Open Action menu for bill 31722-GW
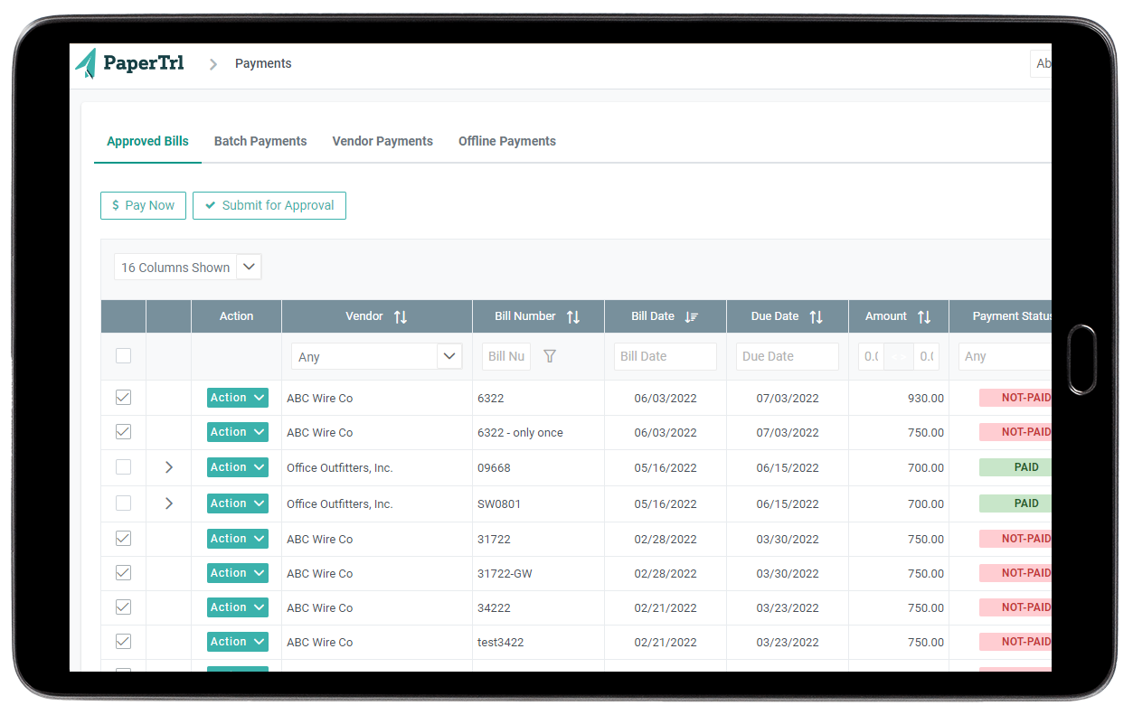This screenshot has width=1133, height=715. tap(238, 573)
